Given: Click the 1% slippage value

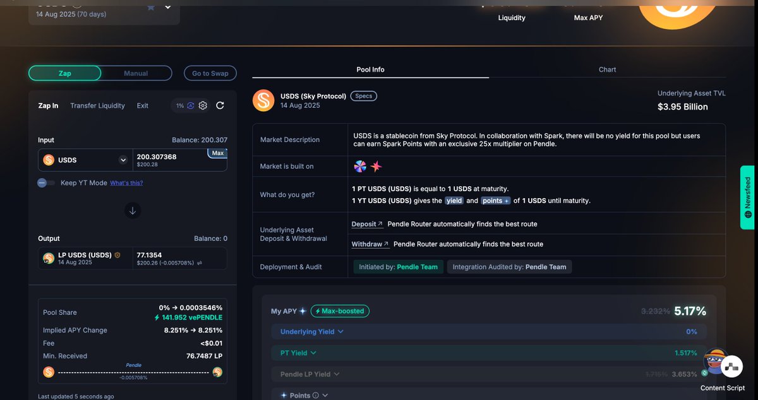Looking at the screenshot, I should pyautogui.click(x=180, y=106).
